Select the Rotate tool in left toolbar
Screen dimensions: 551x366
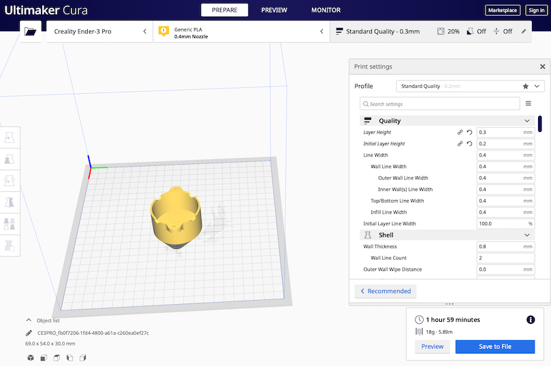click(x=10, y=181)
